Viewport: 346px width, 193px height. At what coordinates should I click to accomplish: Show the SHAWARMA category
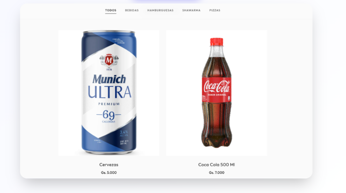point(191,10)
